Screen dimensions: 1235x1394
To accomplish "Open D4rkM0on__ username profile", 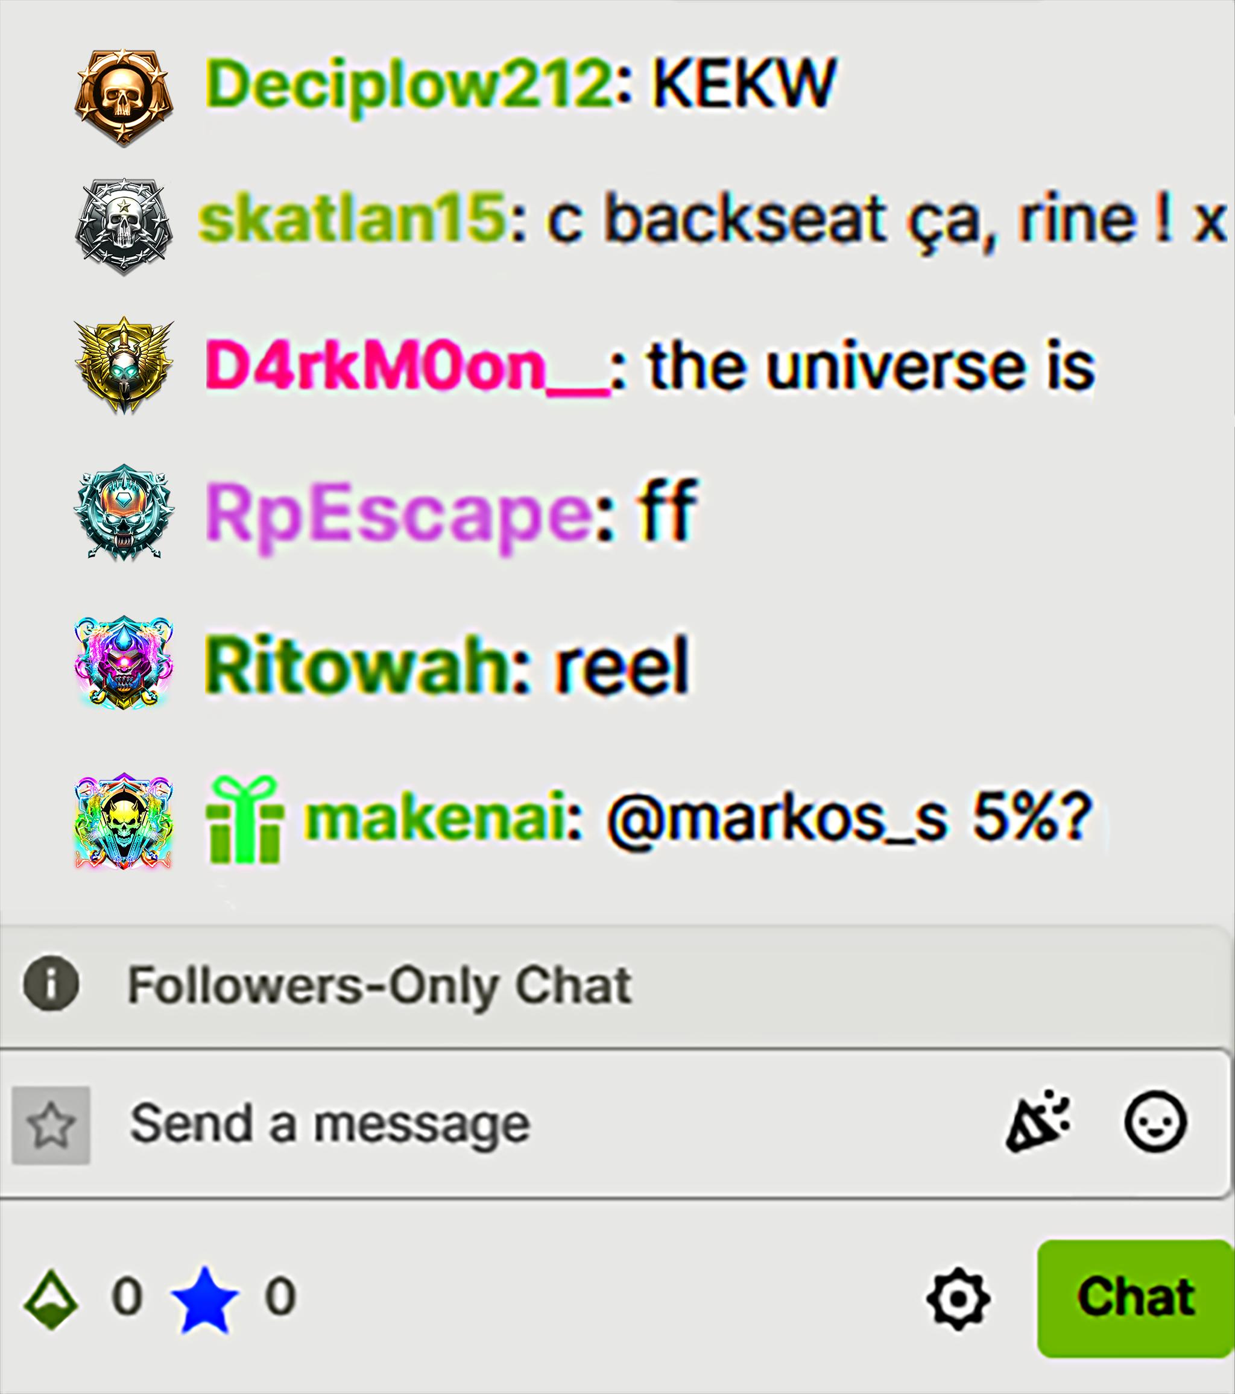I will [x=406, y=367].
